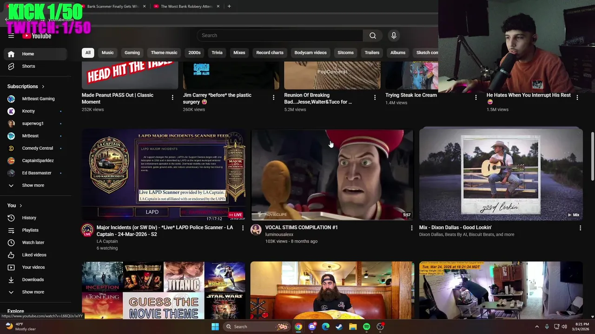Select the Mixes filter chip

point(239,53)
